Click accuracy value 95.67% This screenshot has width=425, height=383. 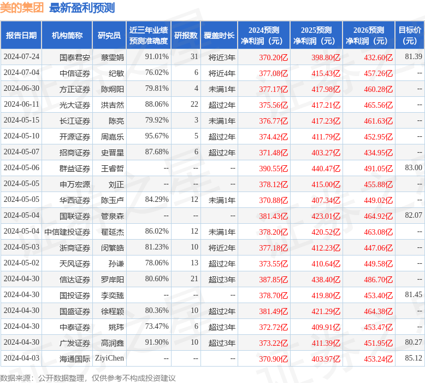point(157,136)
